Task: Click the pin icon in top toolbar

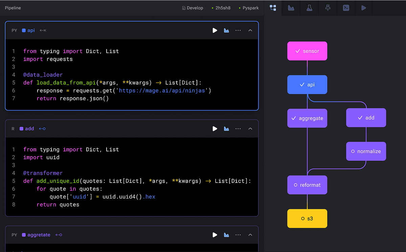Action: click(x=328, y=7)
